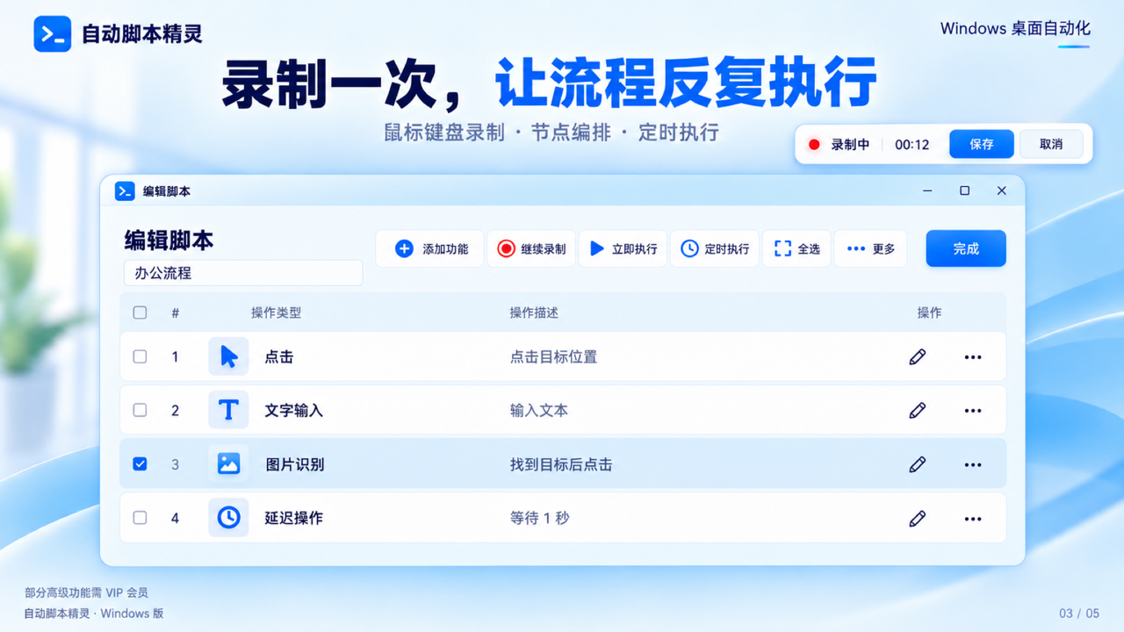Click the 00:12 recording timer
Screen dimensions: 1124x632
(911, 145)
